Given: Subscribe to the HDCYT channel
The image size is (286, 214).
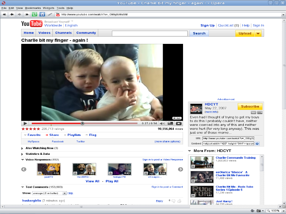Looking at the screenshot, I should pos(250,107).
